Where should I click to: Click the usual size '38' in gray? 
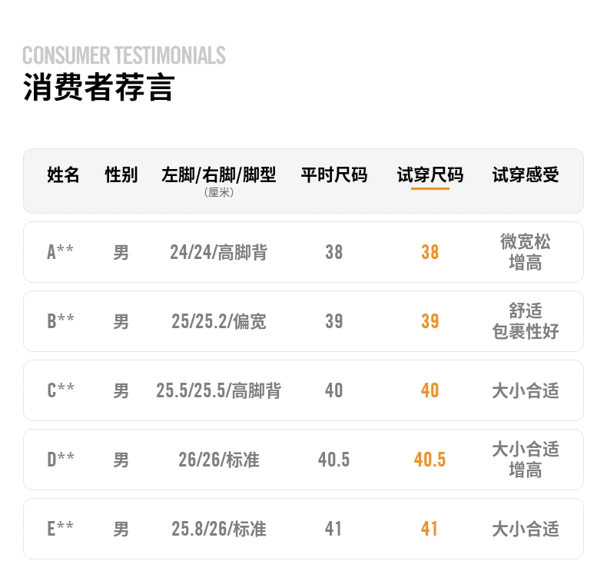[x=334, y=252]
